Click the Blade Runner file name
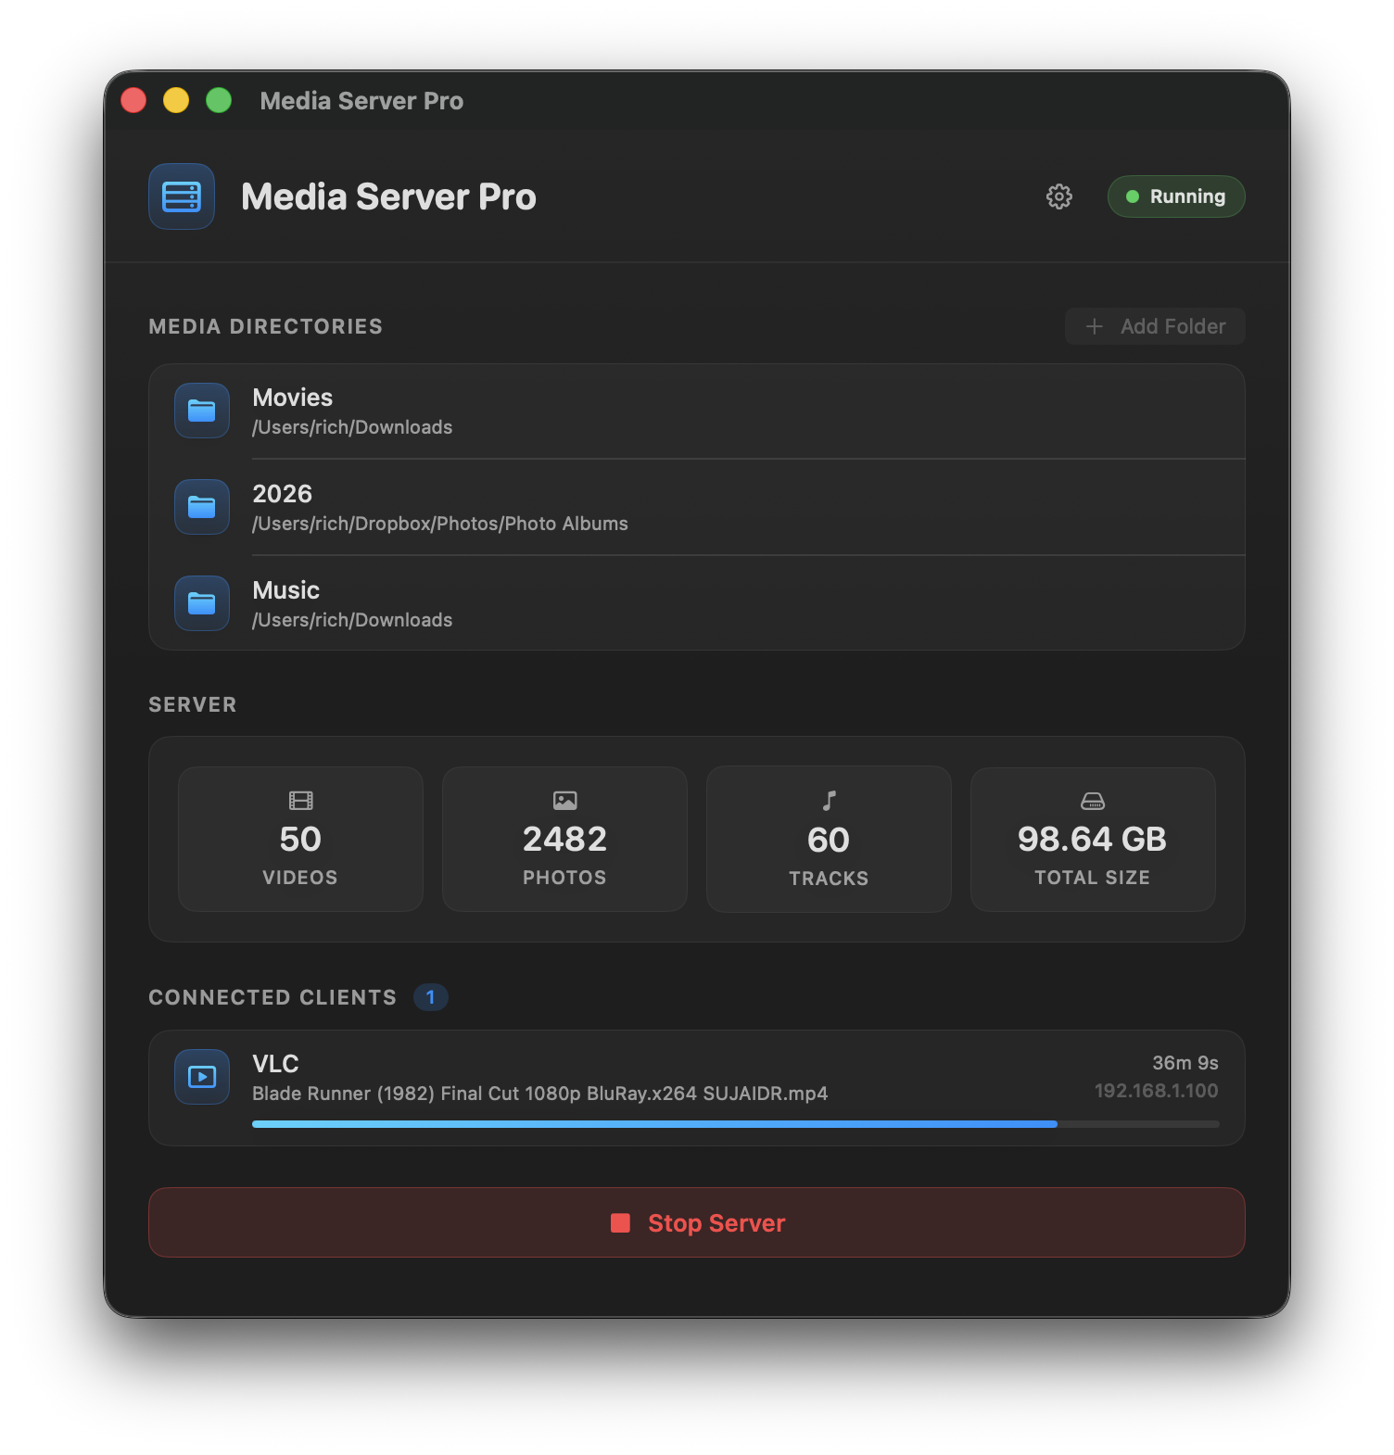The width and height of the screenshot is (1394, 1455). point(540,1094)
